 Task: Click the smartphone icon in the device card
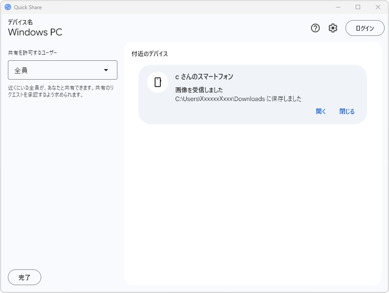click(x=158, y=82)
